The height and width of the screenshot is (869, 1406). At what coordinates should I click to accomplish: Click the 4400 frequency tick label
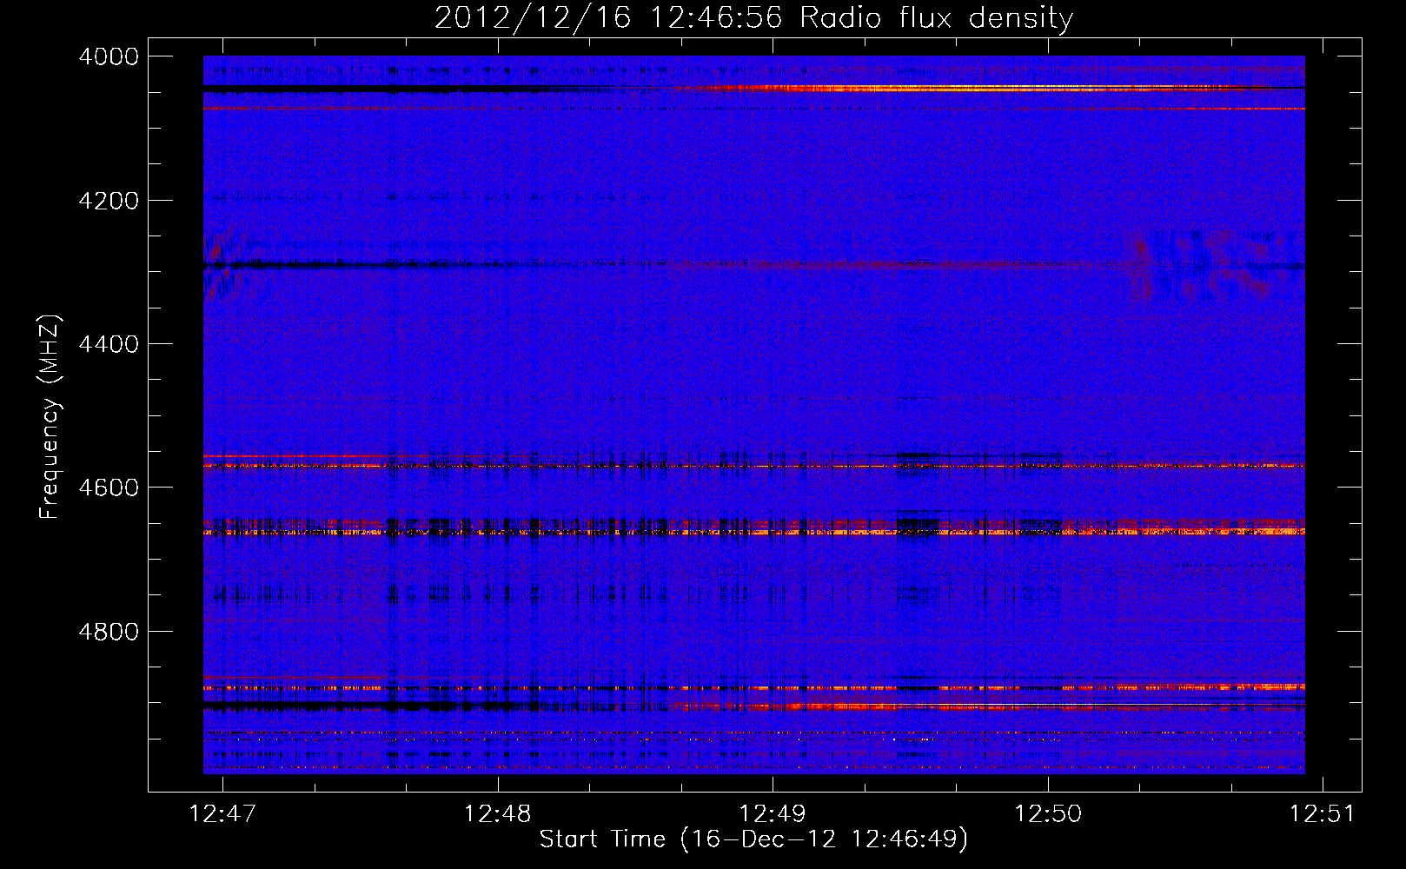pos(109,344)
